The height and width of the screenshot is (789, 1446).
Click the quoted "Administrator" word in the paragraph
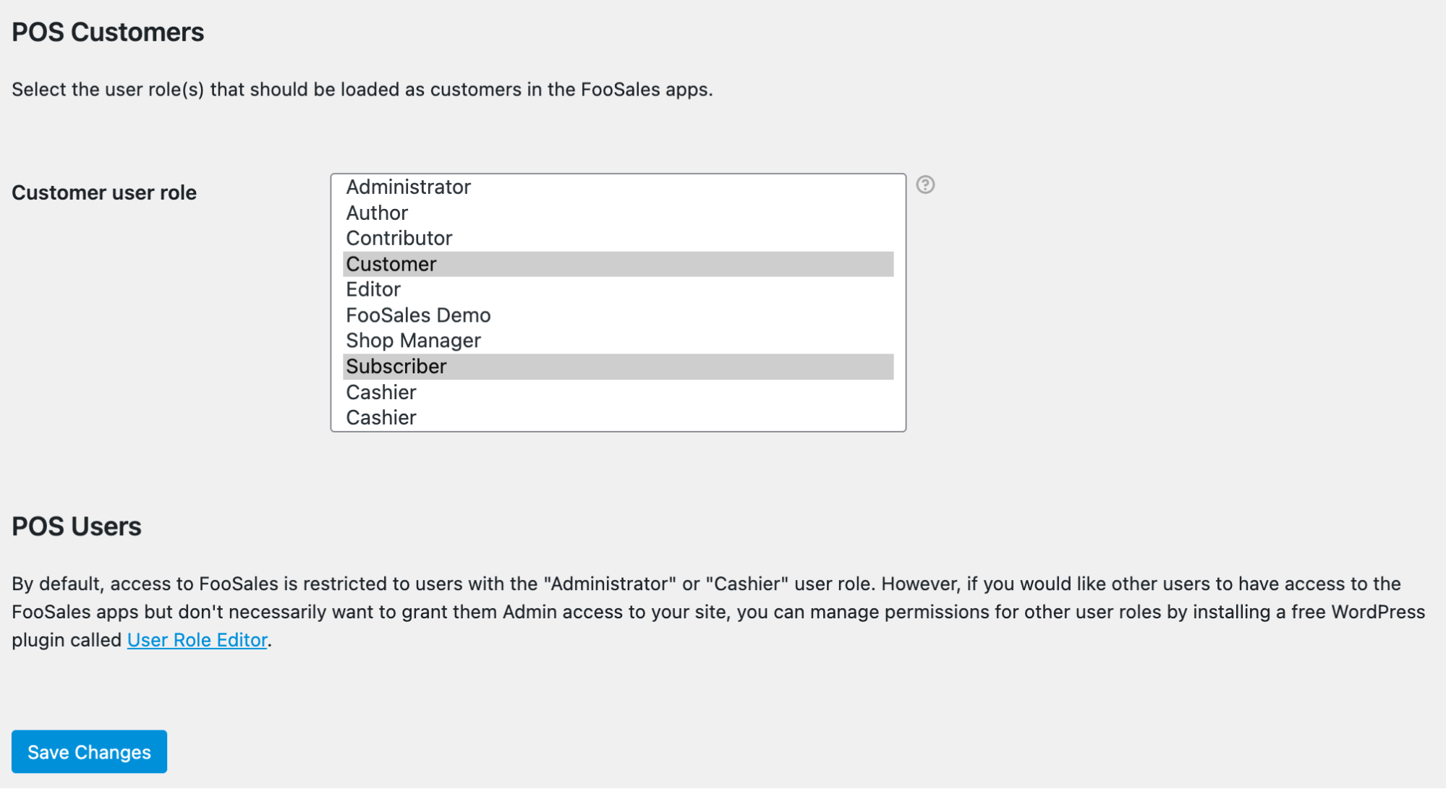[610, 584]
